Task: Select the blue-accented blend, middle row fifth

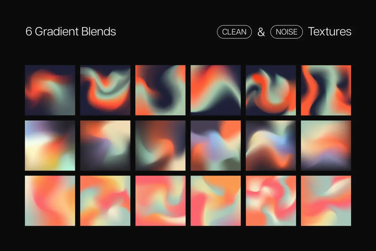Action: (x=271, y=145)
